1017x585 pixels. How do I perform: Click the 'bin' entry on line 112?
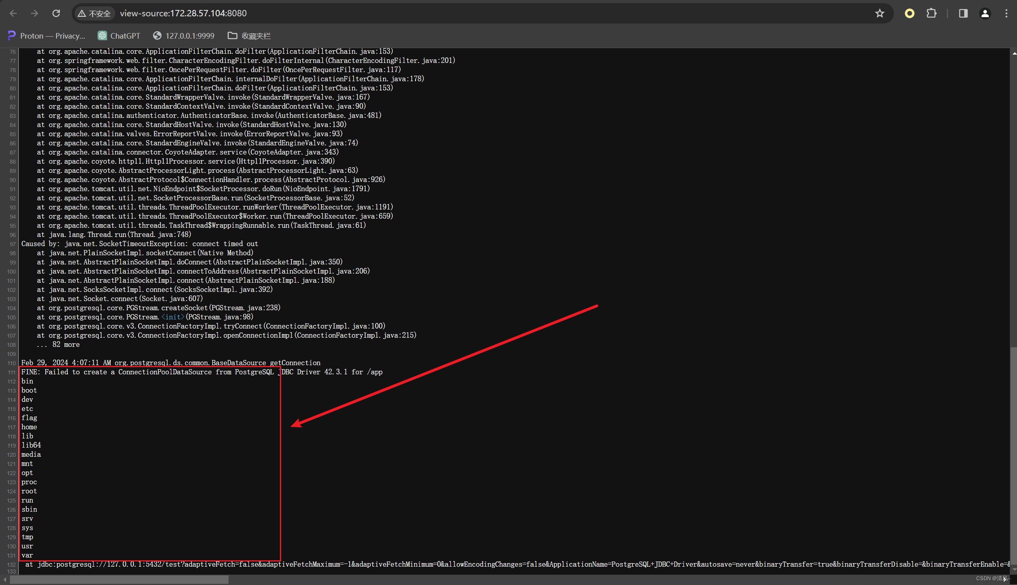coord(27,381)
